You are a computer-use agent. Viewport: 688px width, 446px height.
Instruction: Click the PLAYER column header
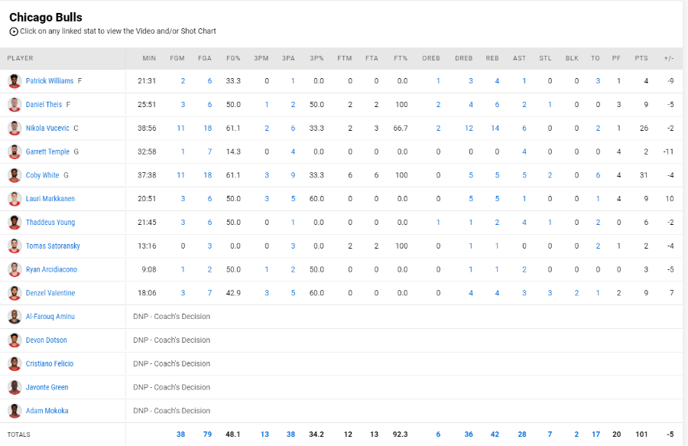tap(20, 58)
